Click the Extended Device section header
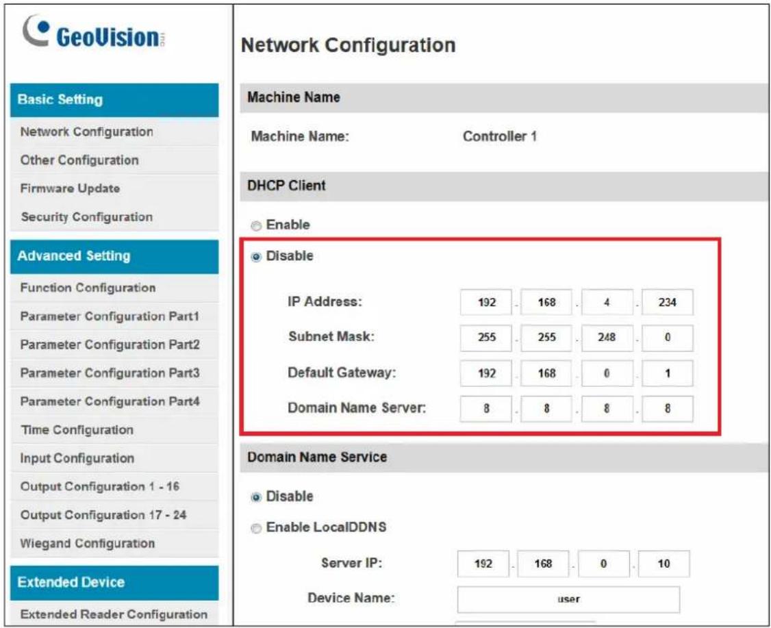 [114, 583]
